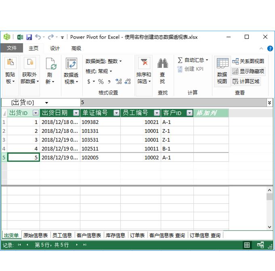Image resolution: width=275 pixels, height=271 pixels.
Task: Open the column name box dropdown
Action: tap(46, 103)
